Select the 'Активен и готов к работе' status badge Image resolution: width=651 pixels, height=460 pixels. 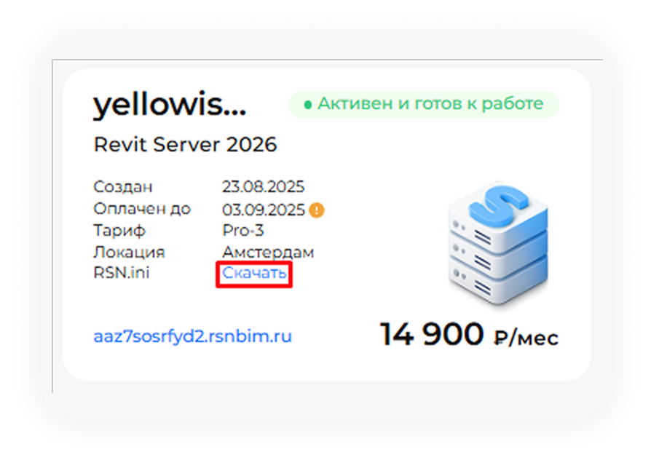click(423, 104)
